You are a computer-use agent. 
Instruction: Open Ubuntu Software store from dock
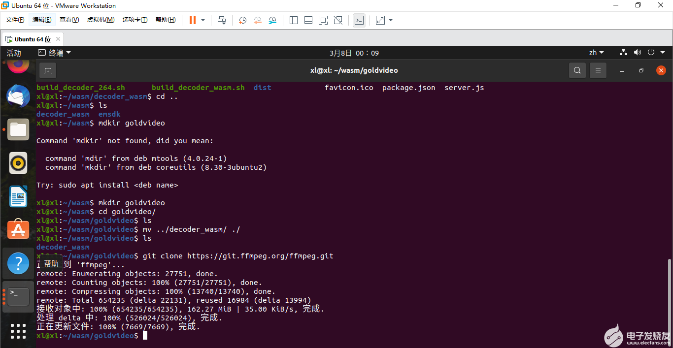click(x=18, y=230)
